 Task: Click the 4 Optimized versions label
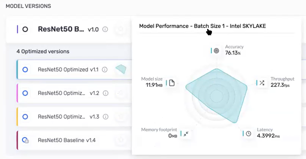tap(43, 51)
